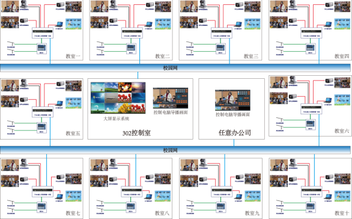The width and height of the screenshot is (352, 219).
Task: Click the upper 校园网 network bar
Action: [175, 67]
